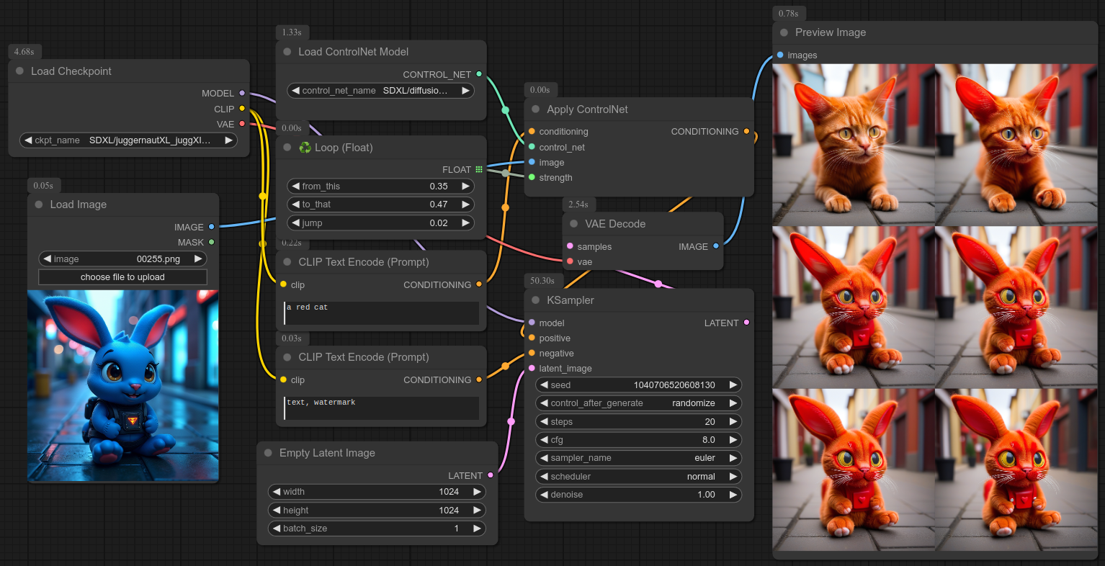The width and height of the screenshot is (1105, 566).
Task: Click the recycle icon on Loop (Float) node
Action: [305, 148]
